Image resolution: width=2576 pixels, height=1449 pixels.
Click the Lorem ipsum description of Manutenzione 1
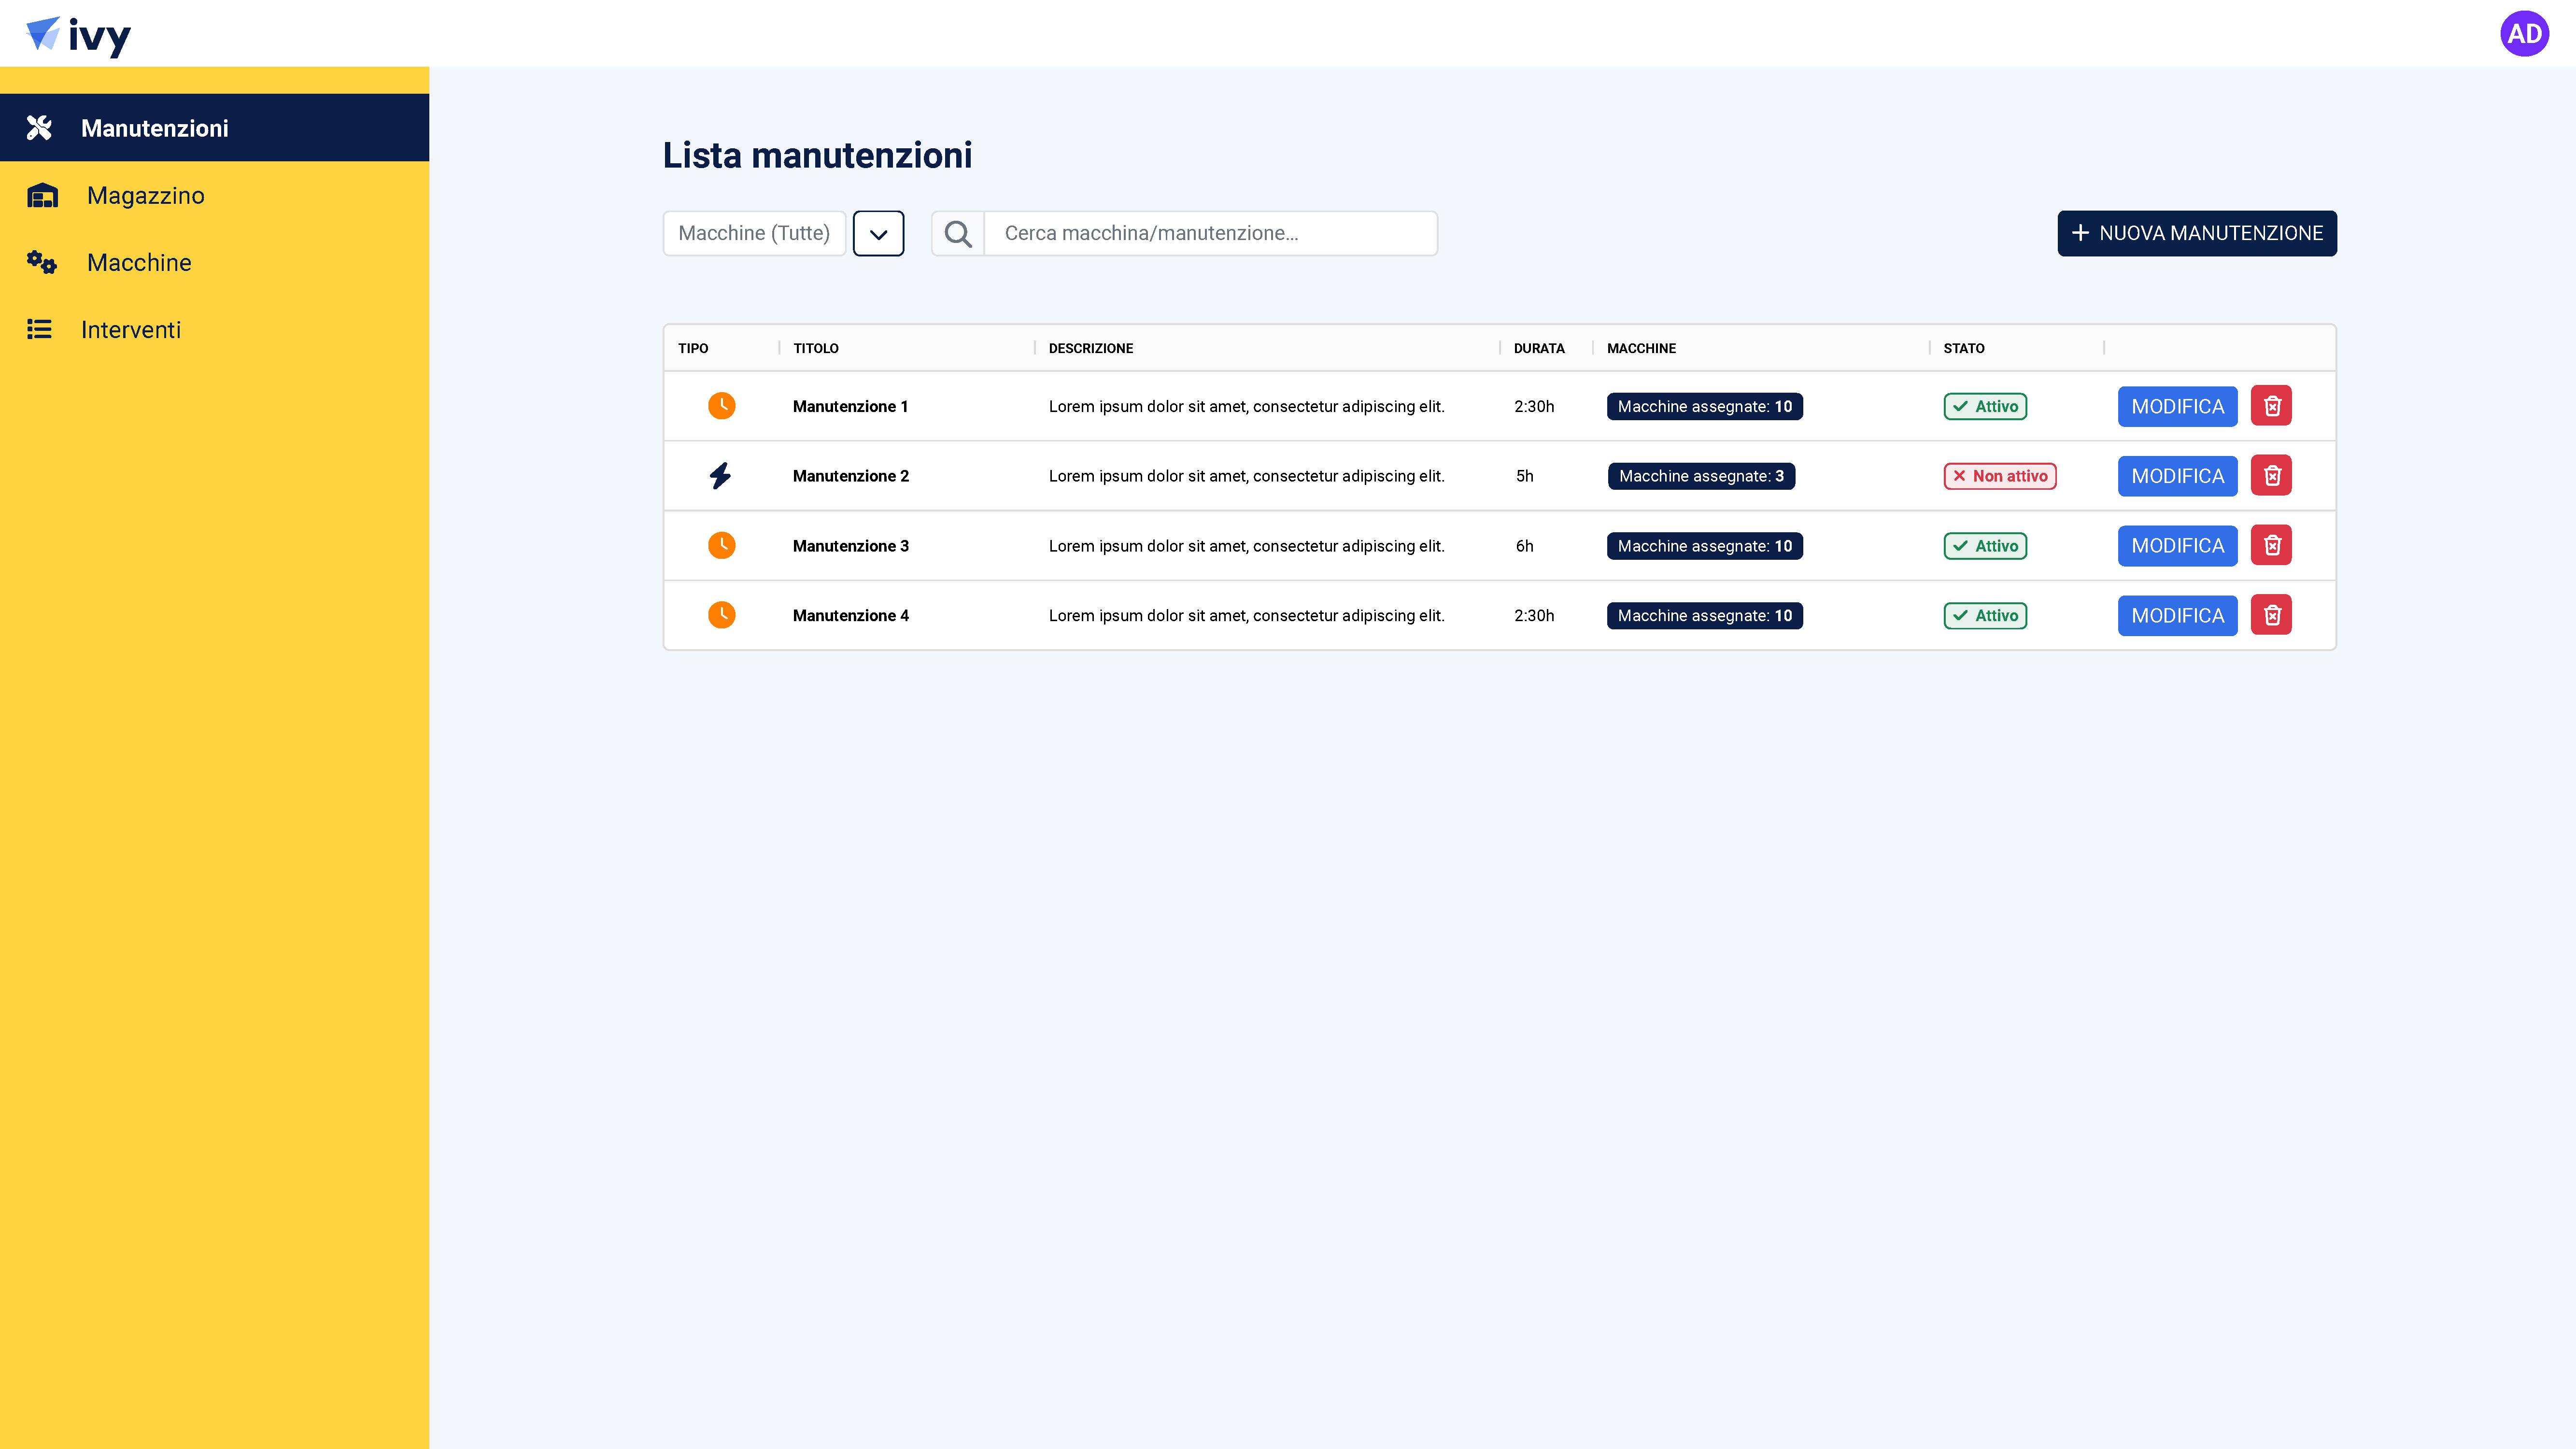tap(1246, 406)
